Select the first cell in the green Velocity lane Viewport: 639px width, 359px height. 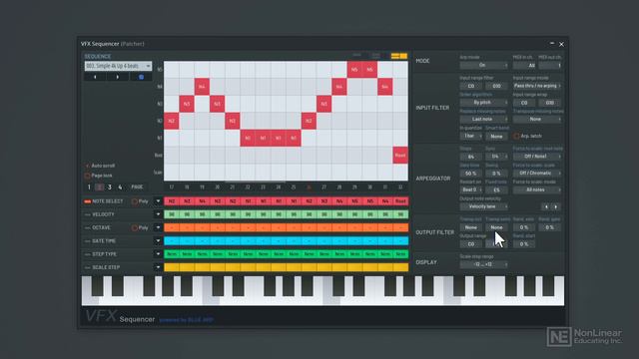(x=171, y=214)
